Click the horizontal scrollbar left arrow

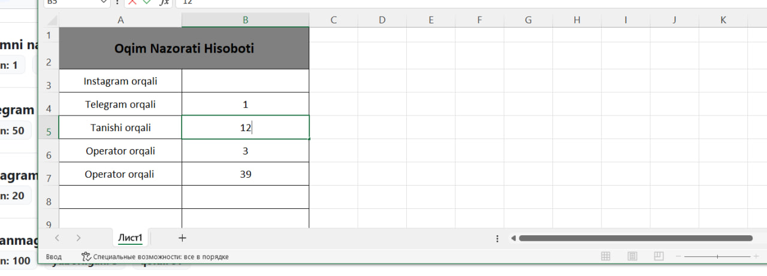[514, 238]
